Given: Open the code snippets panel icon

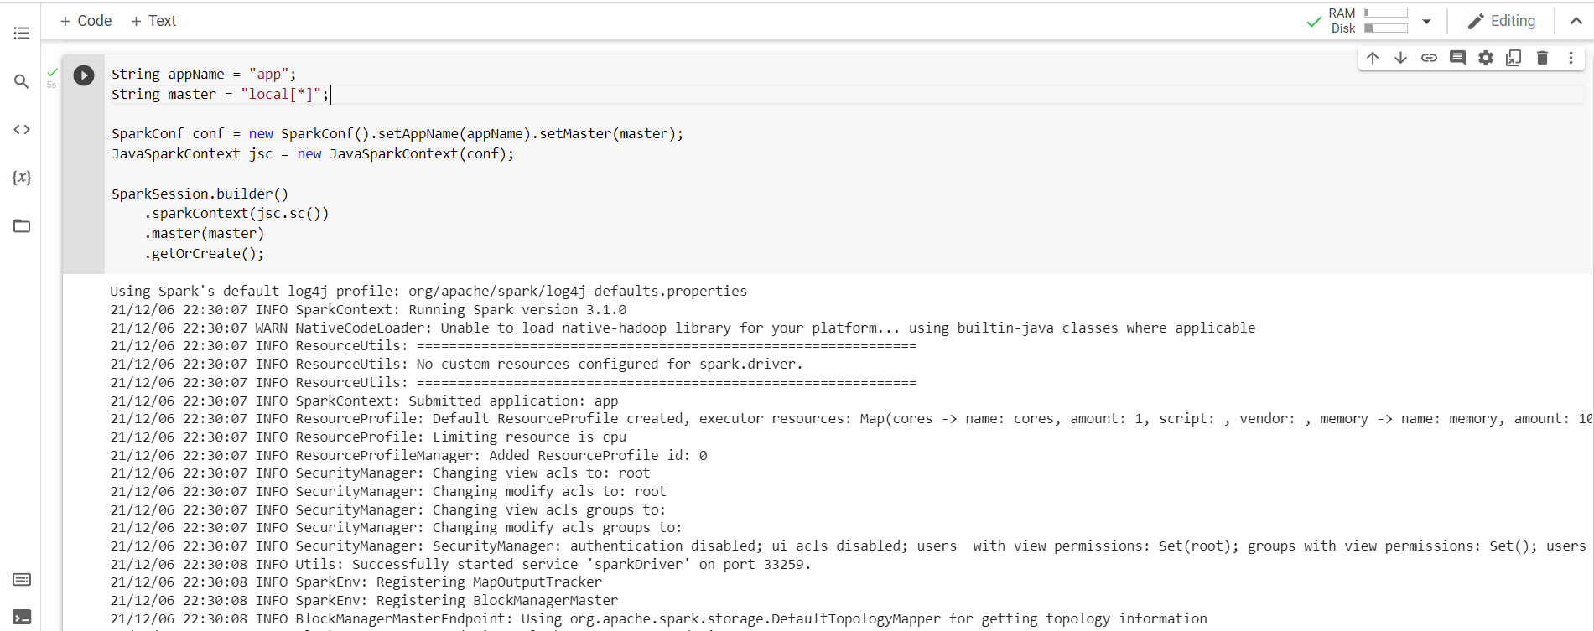Looking at the screenshot, I should pyautogui.click(x=22, y=129).
